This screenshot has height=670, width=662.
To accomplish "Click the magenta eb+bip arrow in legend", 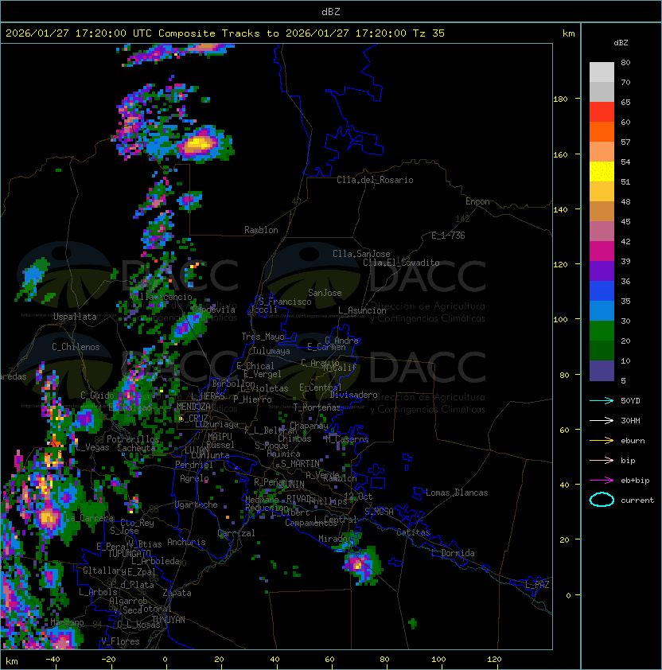I will click(602, 481).
